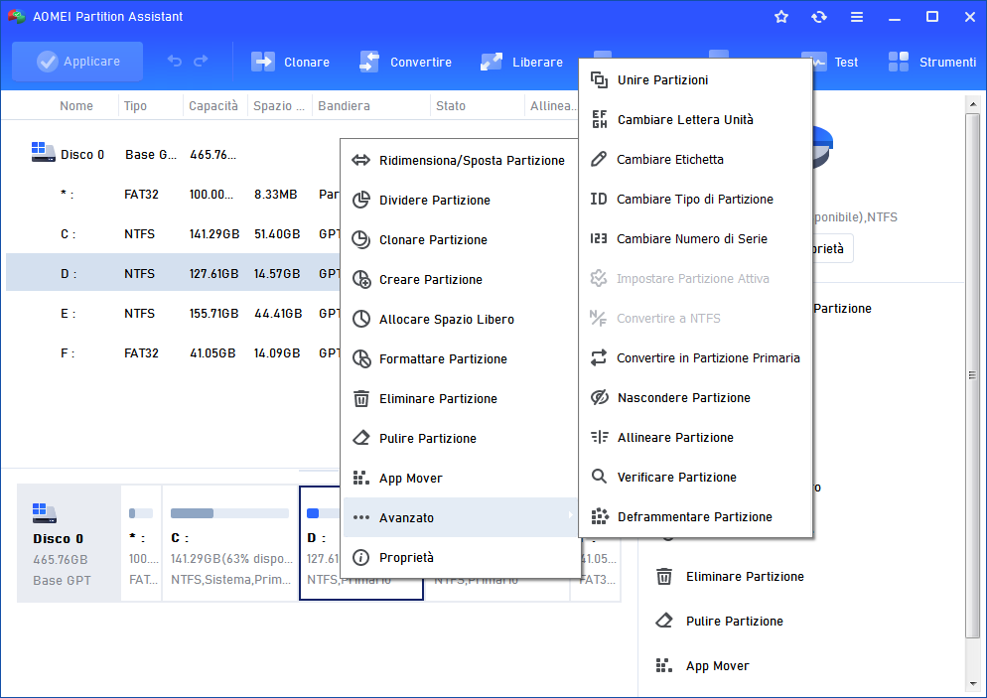
Task: Select the E: NTFS partition row
Action: 173,314
